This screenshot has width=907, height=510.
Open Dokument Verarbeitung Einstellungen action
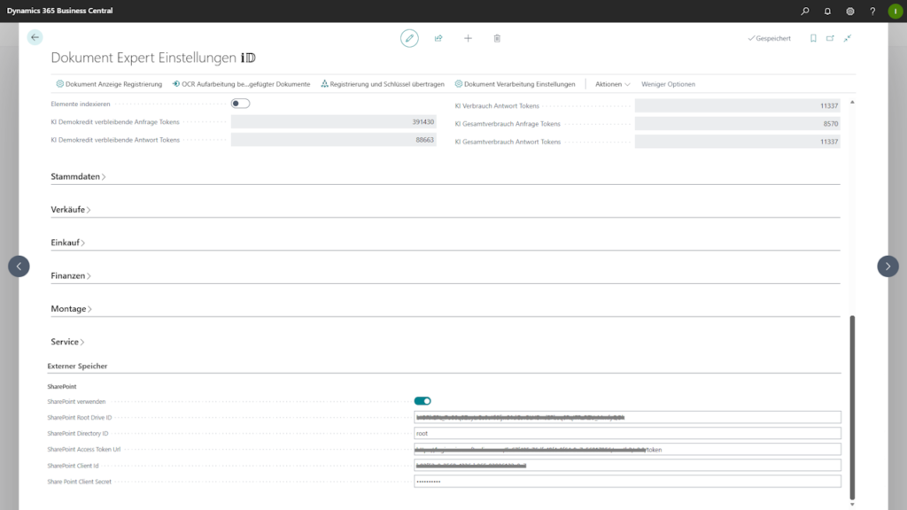515,84
